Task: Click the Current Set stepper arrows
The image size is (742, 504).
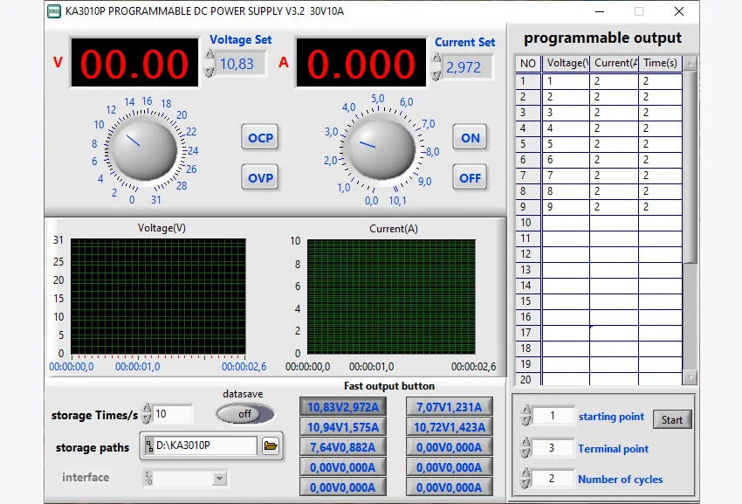Action: (x=437, y=66)
